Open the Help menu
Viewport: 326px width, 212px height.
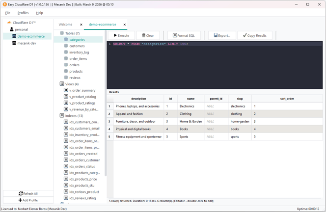(39, 13)
